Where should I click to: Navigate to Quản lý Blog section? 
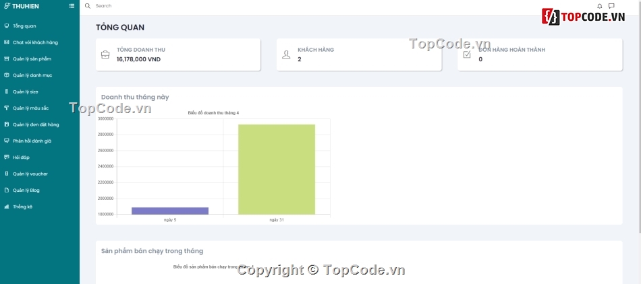(x=26, y=190)
